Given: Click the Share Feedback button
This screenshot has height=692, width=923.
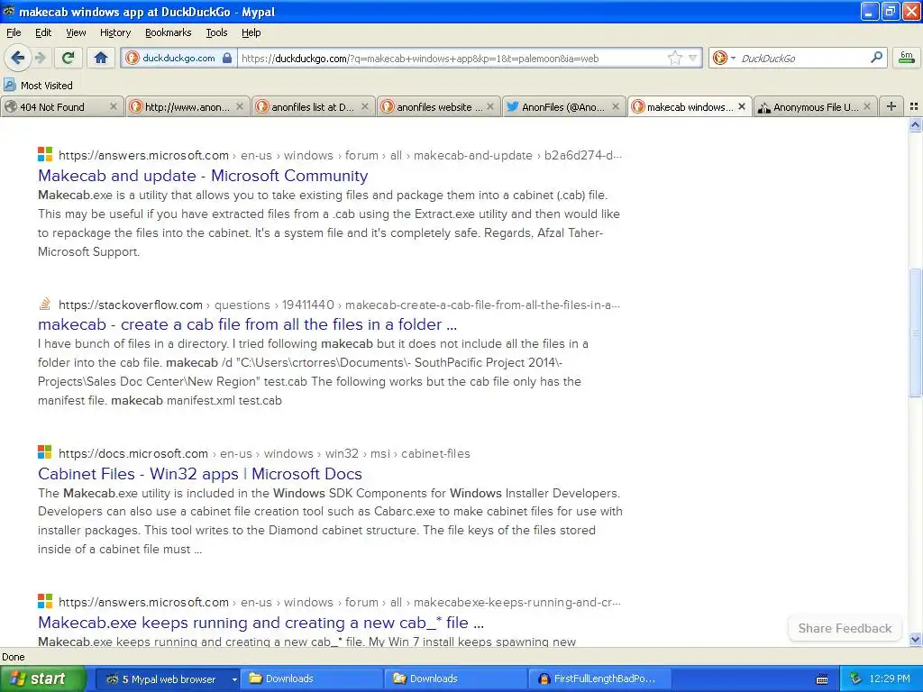Looking at the screenshot, I should [845, 628].
